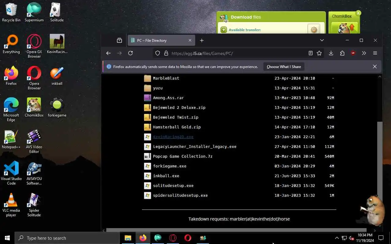Bookmark this page with the star icon

coord(319,53)
